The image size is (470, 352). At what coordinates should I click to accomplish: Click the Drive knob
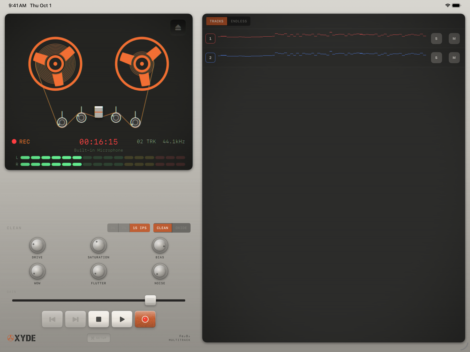click(37, 245)
